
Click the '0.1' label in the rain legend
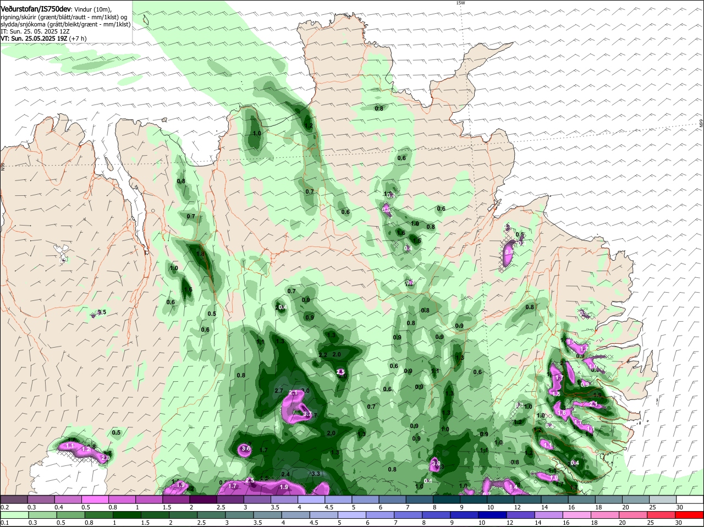(4, 523)
